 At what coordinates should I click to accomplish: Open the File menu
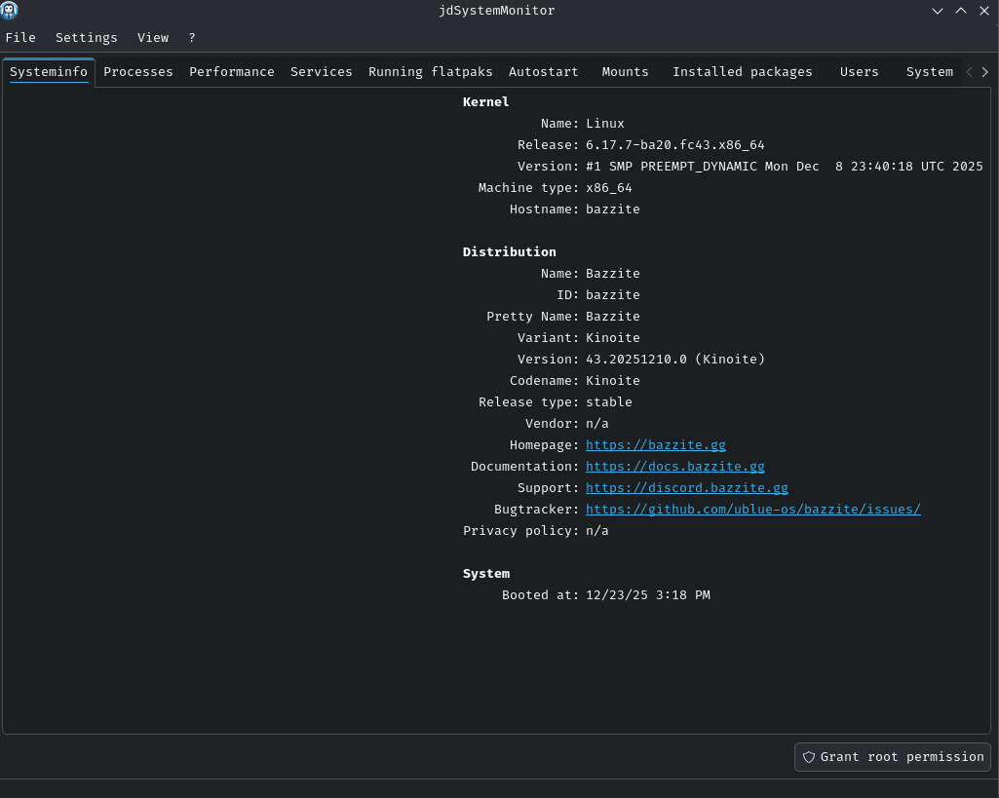click(x=20, y=37)
